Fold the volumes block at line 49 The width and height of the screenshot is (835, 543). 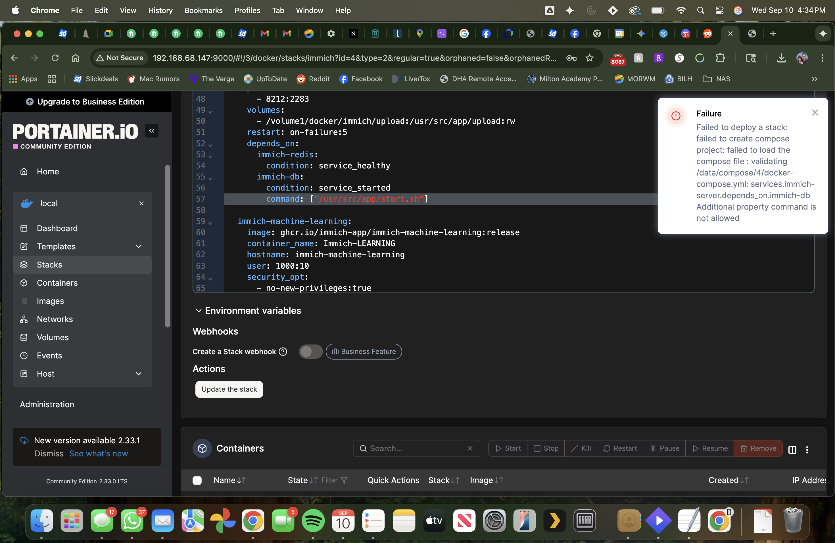(210, 111)
